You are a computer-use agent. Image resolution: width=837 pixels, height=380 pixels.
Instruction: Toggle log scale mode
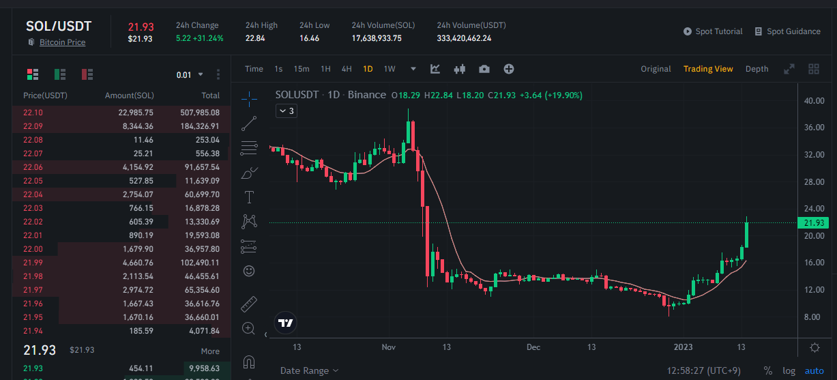click(x=789, y=370)
